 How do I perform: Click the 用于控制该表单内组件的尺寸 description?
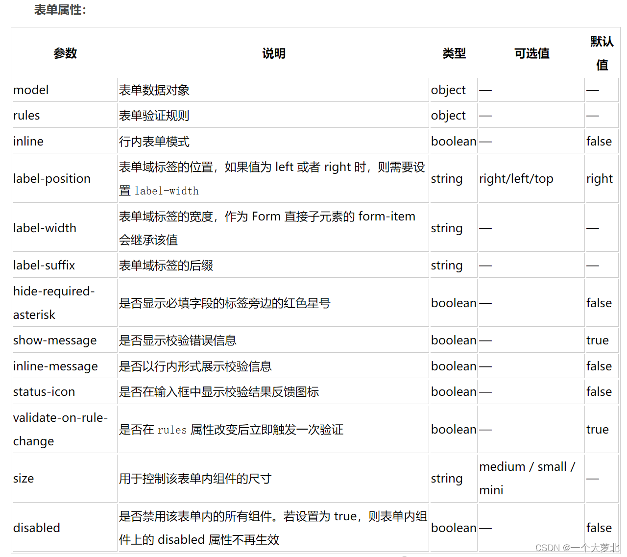point(195,479)
